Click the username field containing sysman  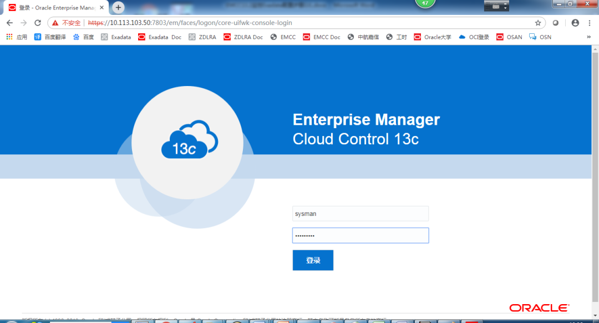[x=361, y=214]
